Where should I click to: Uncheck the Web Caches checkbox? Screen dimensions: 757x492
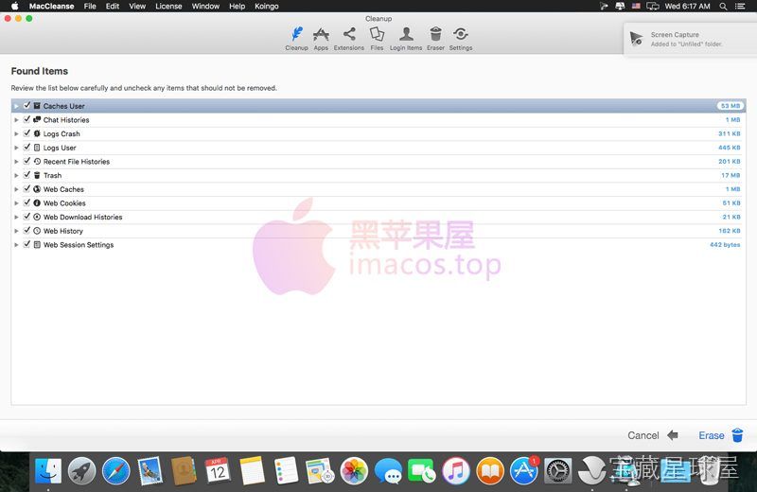click(27, 189)
